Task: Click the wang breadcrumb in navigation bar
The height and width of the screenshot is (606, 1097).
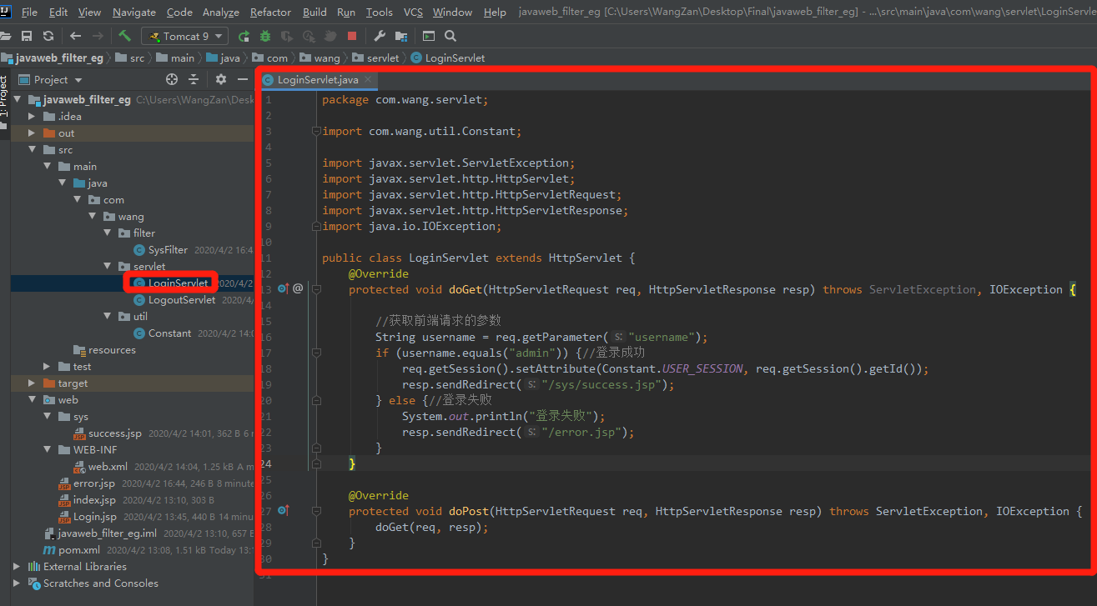Action: 320,58
